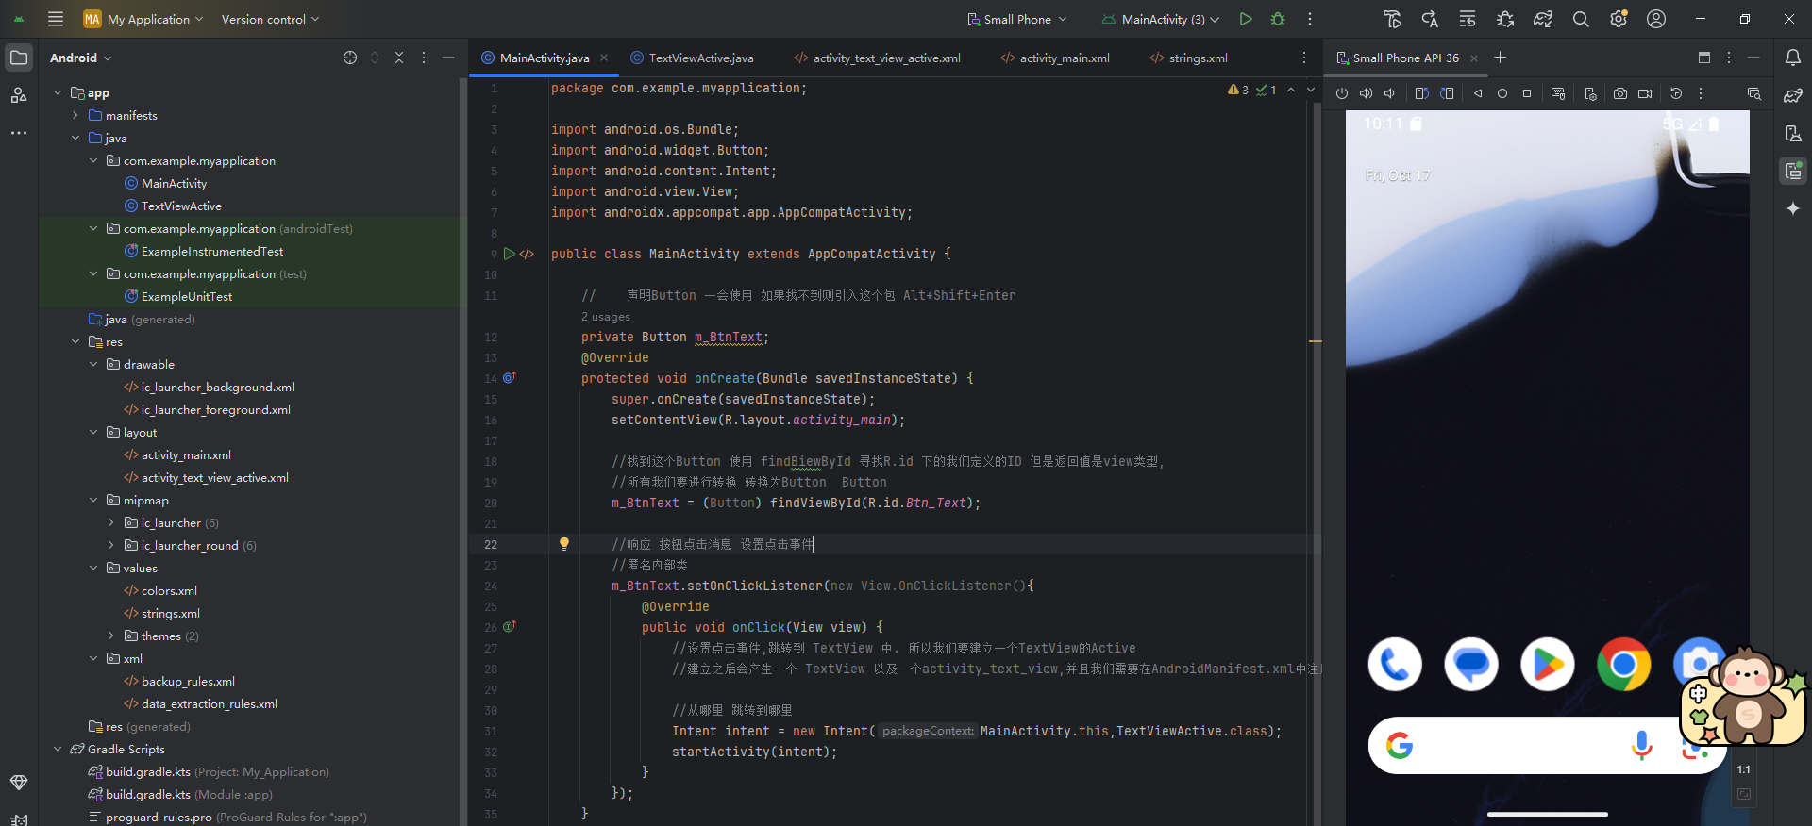Open the Small Phone device dropdown

coord(1017,19)
